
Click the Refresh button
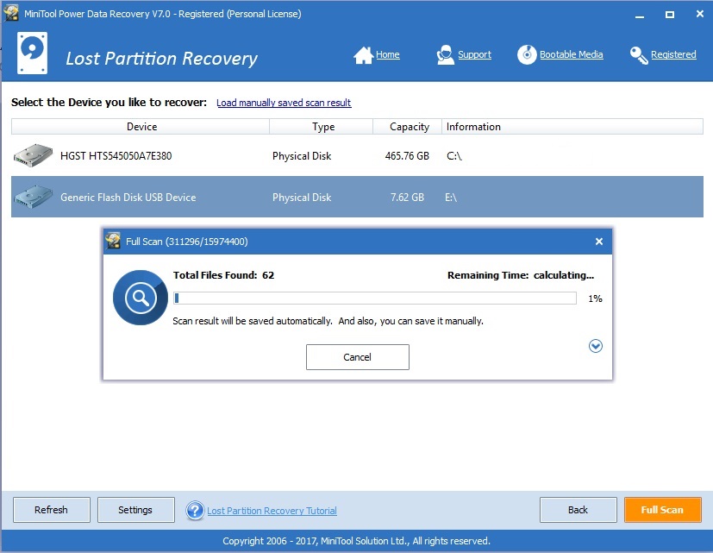tap(51, 509)
